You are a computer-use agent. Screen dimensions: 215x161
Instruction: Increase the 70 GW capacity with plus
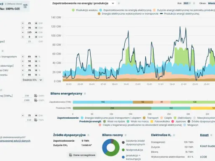[x=36, y=28]
